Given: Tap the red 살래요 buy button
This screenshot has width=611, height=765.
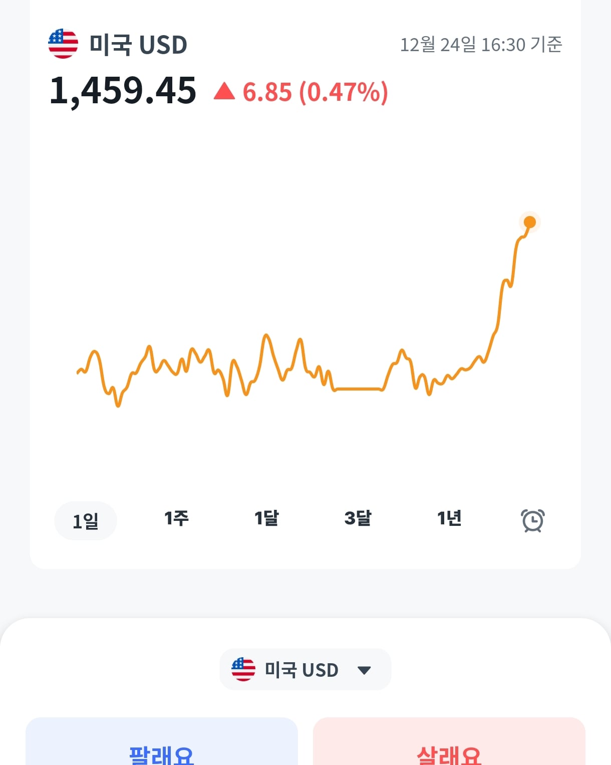Looking at the screenshot, I should 449,741.
